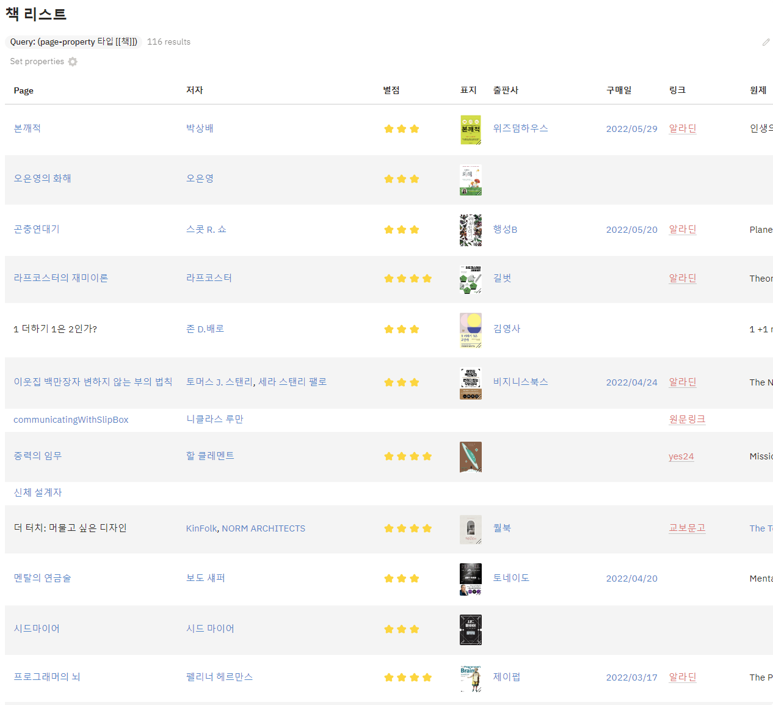Open the 원문링크 link

687,419
